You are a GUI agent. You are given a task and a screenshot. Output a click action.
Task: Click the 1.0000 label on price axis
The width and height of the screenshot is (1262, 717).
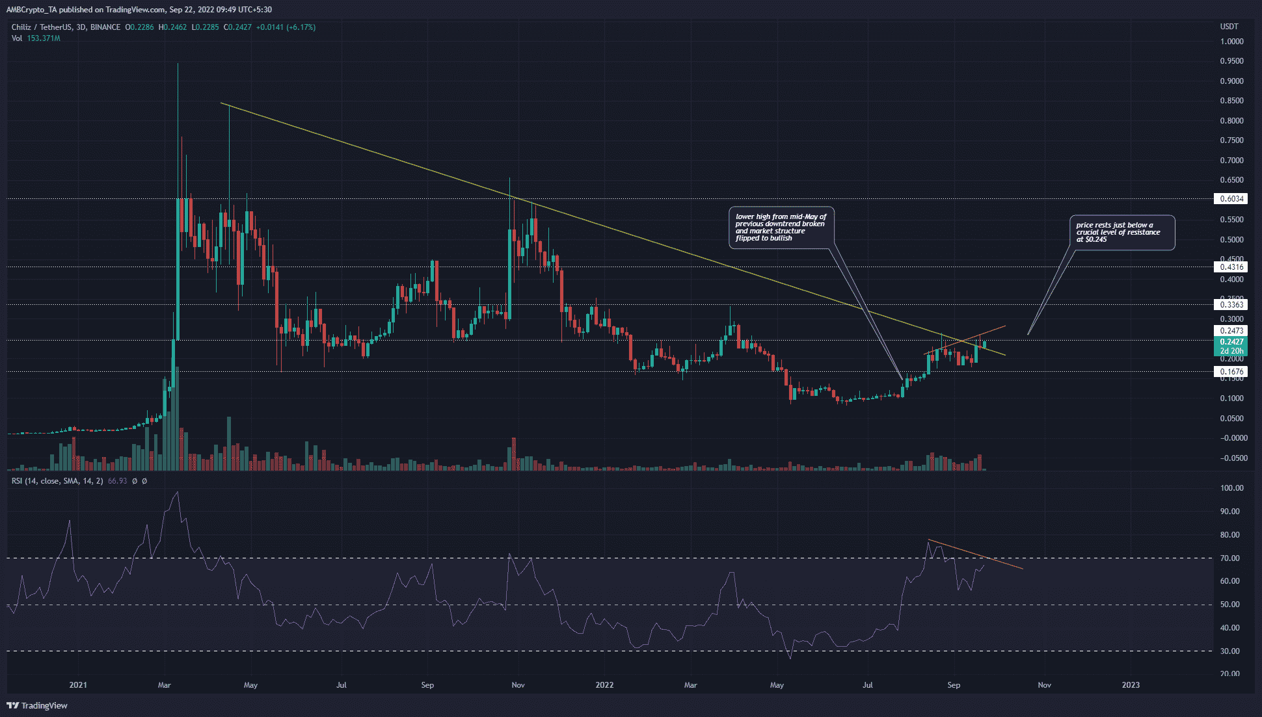click(1231, 42)
